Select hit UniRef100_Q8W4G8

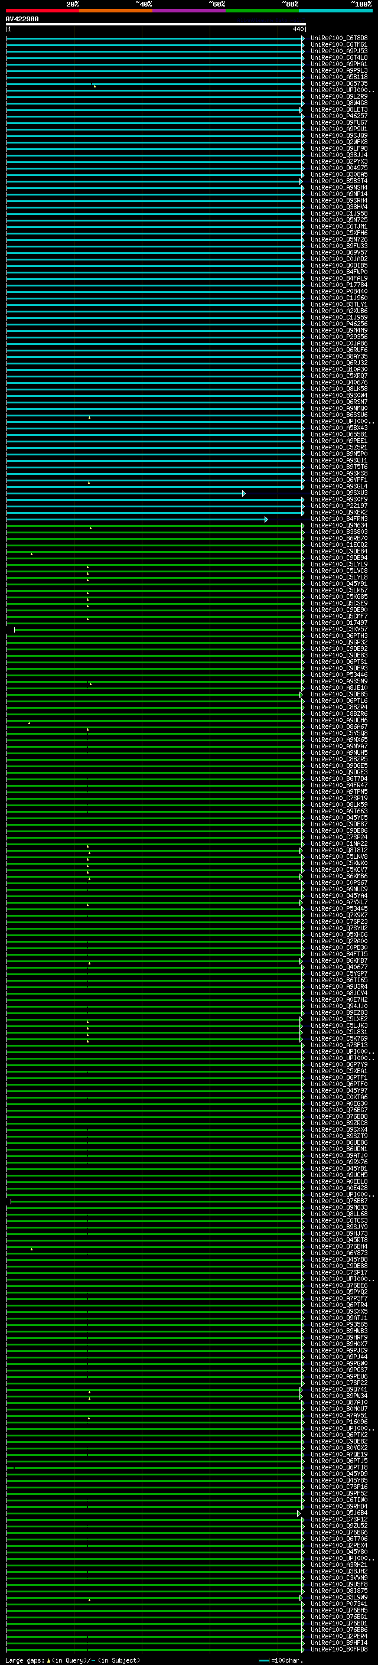point(339,103)
